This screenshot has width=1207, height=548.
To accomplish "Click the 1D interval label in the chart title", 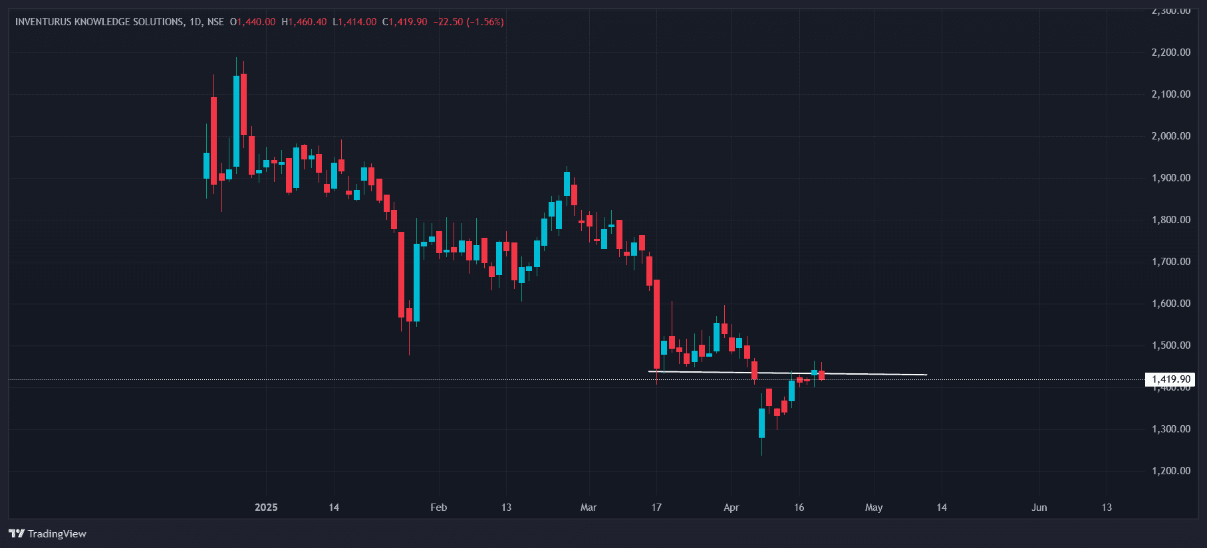I will pos(196,22).
